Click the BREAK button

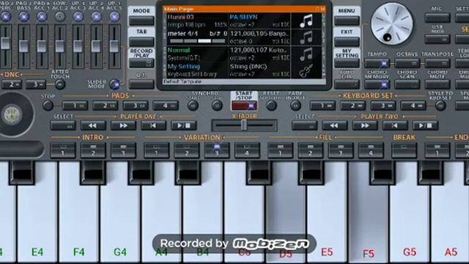tap(404, 150)
